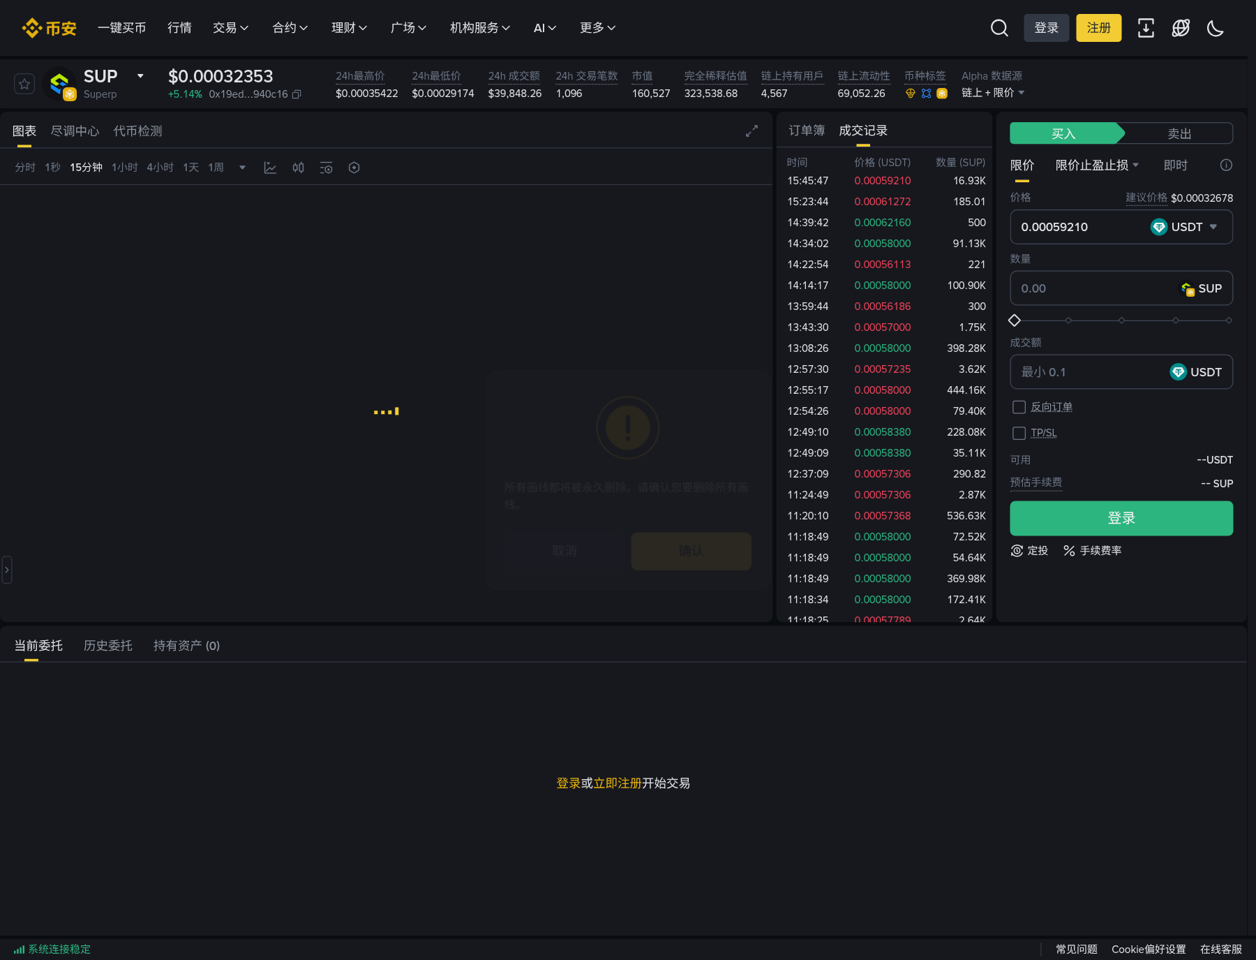Open the 链上 + 限价 data source dropdown
The height and width of the screenshot is (960, 1256).
[x=993, y=93]
